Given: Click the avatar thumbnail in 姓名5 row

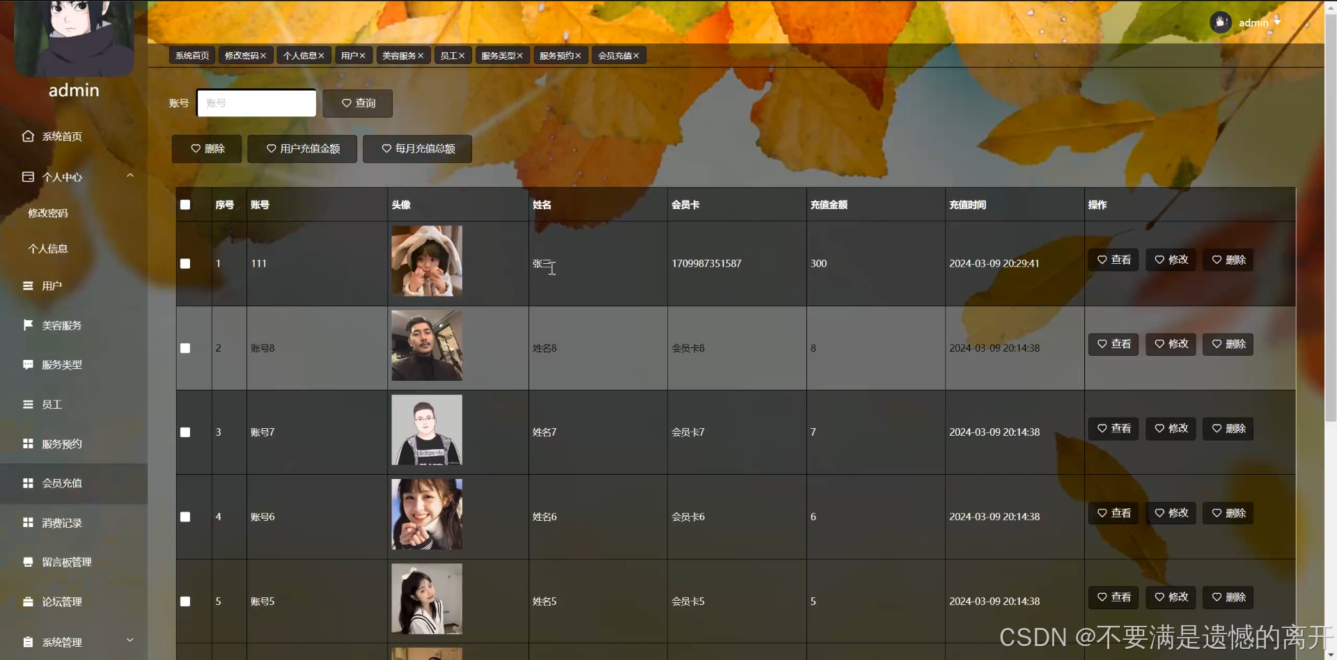Looking at the screenshot, I should point(427,599).
